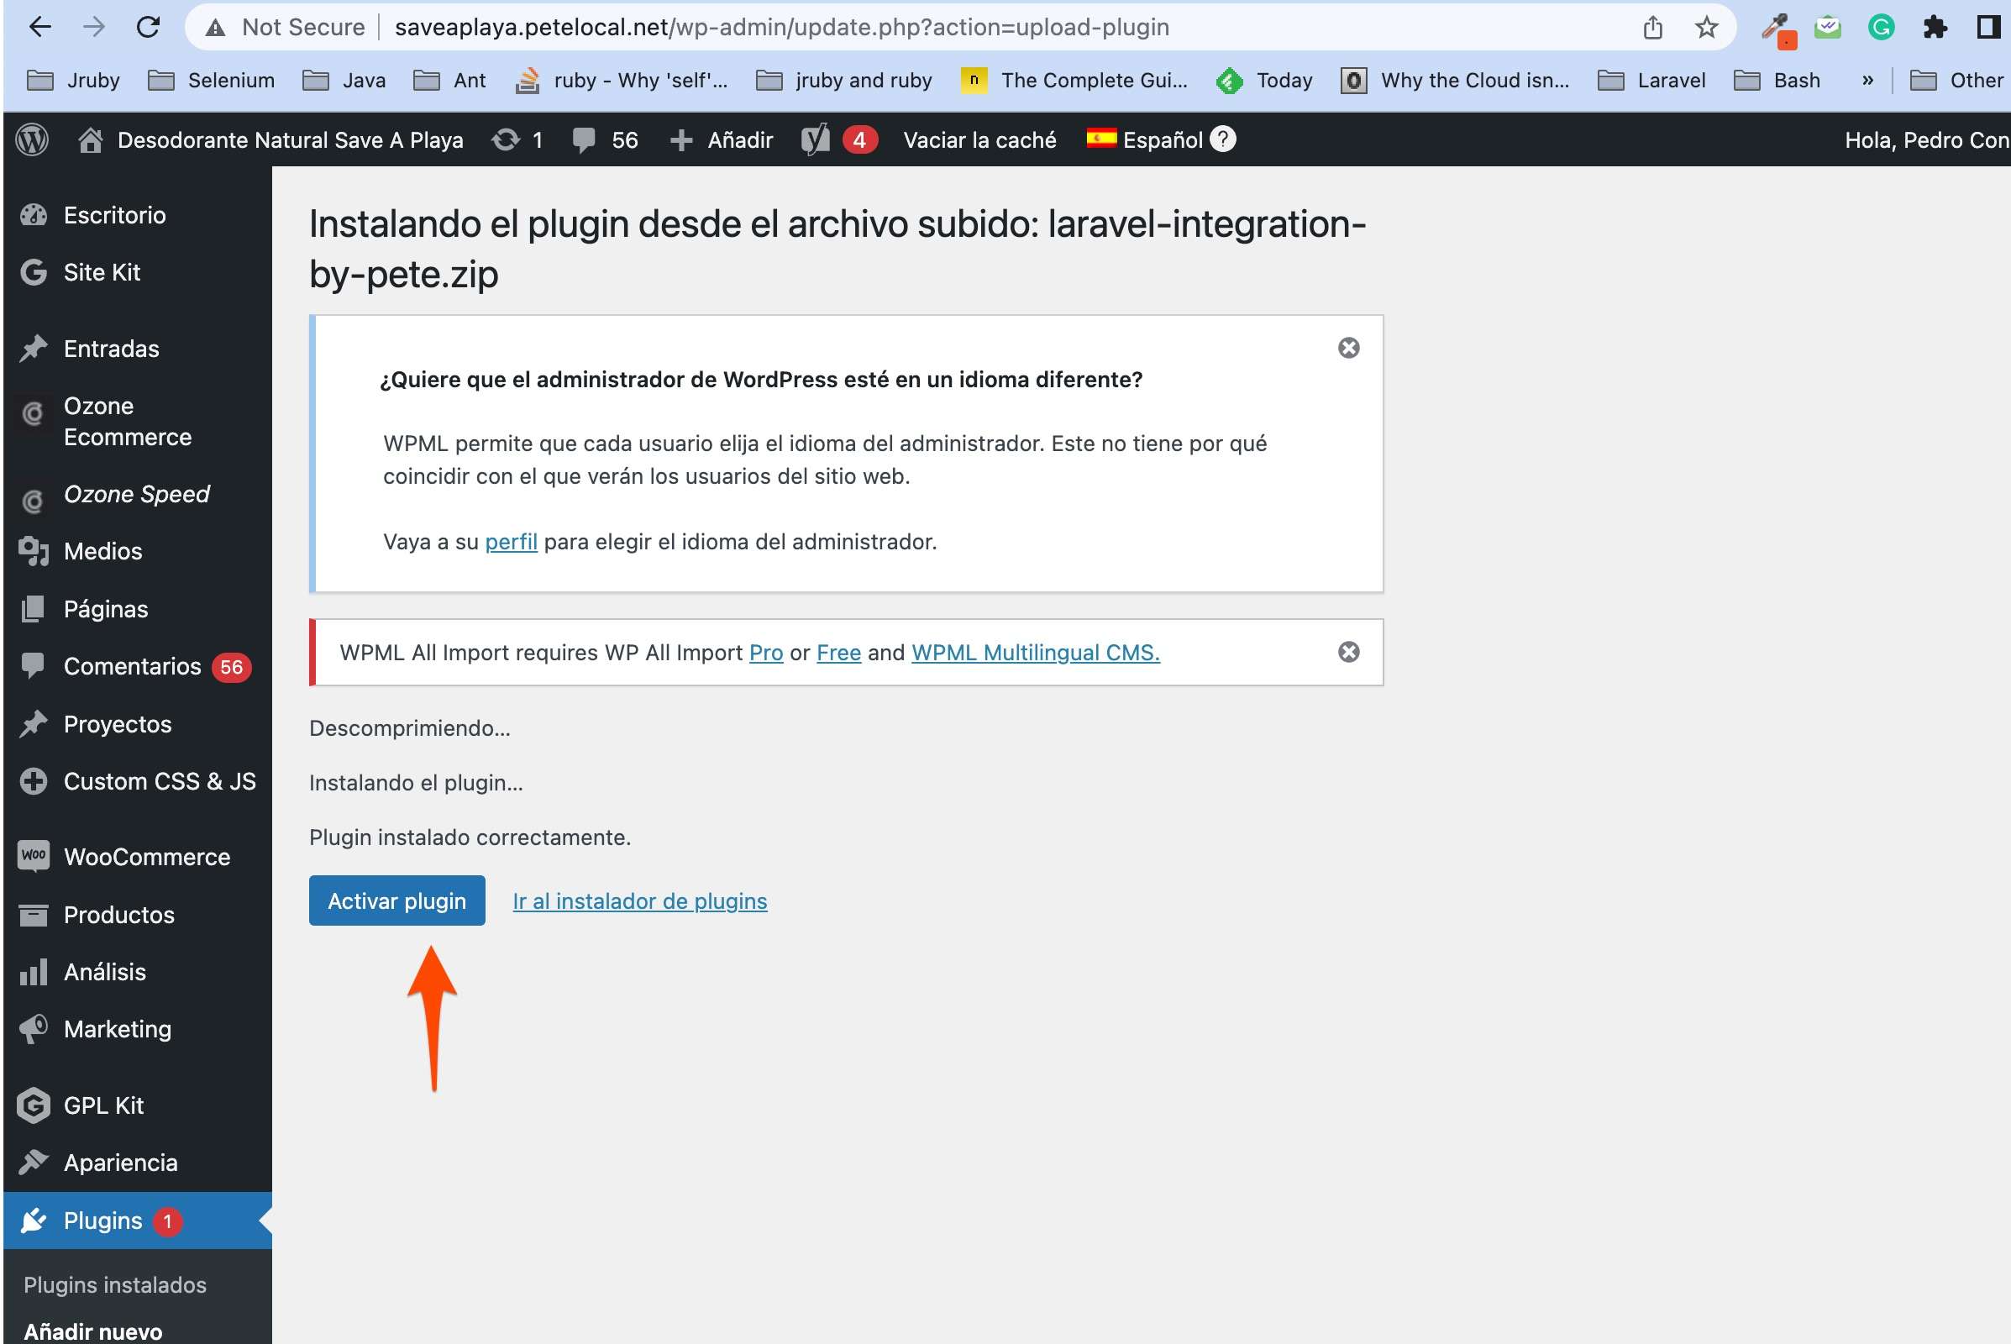Open comments bubble in admin bar
Viewport: 2011px width, 1344px height.
point(584,139)
